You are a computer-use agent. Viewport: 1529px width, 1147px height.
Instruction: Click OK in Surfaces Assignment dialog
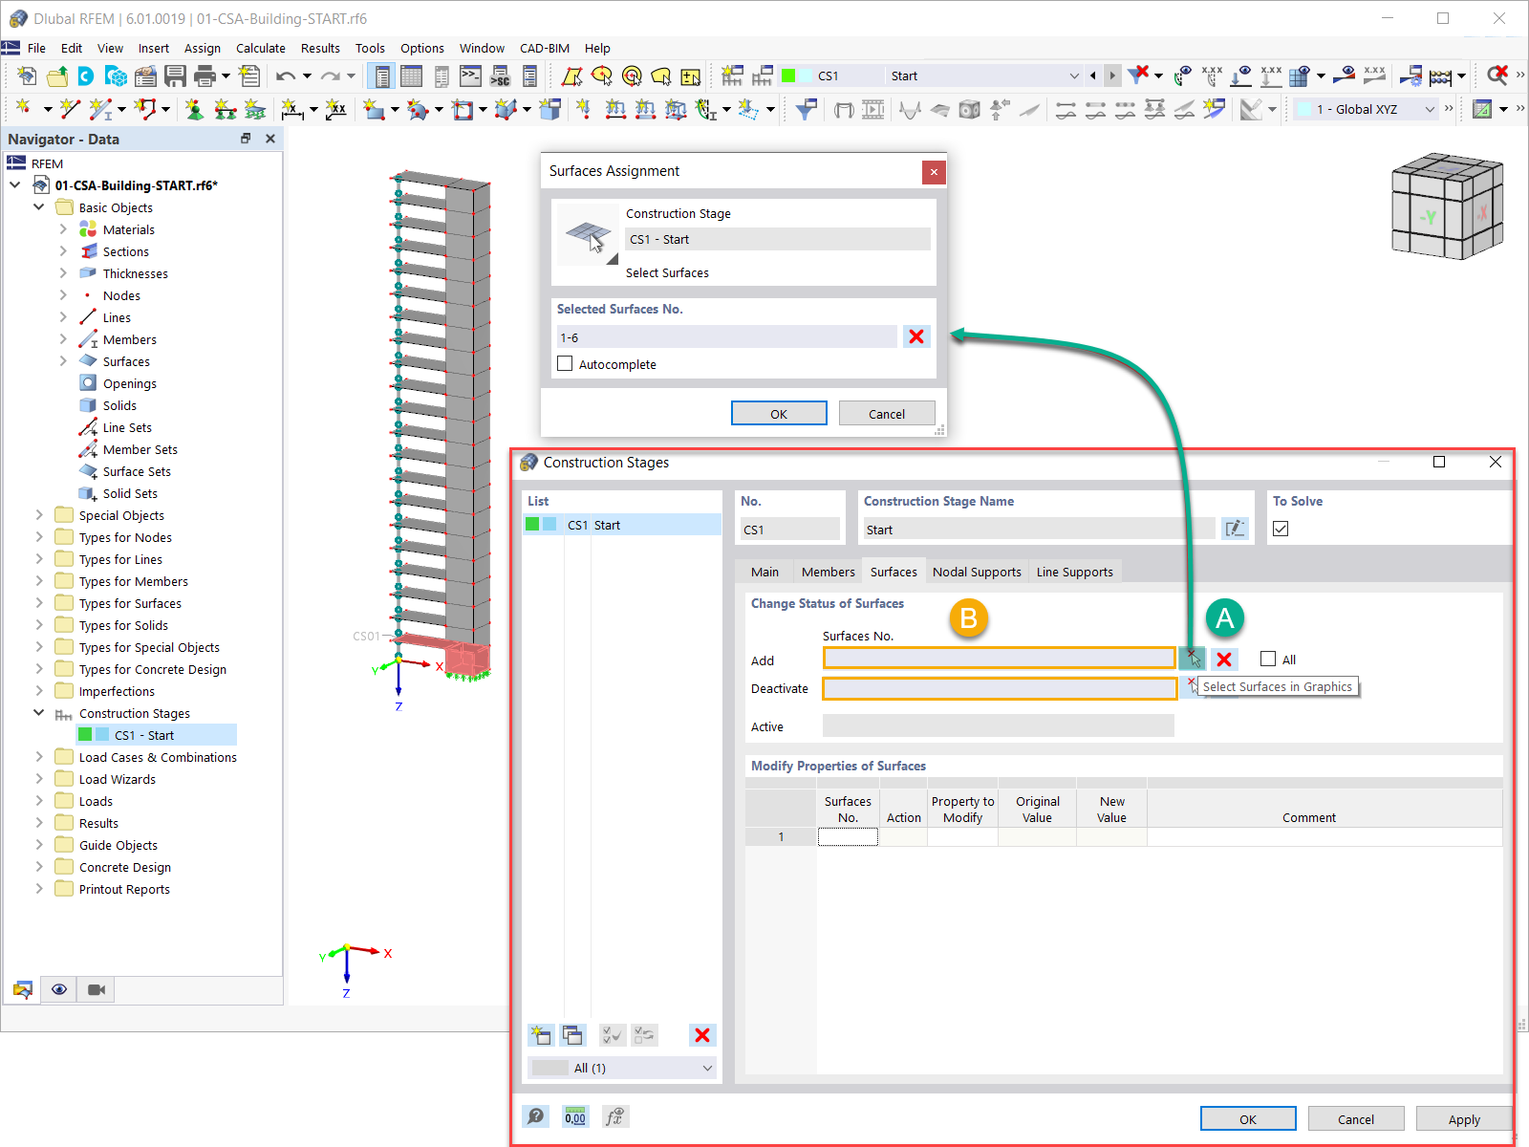(x=779, y=413)
